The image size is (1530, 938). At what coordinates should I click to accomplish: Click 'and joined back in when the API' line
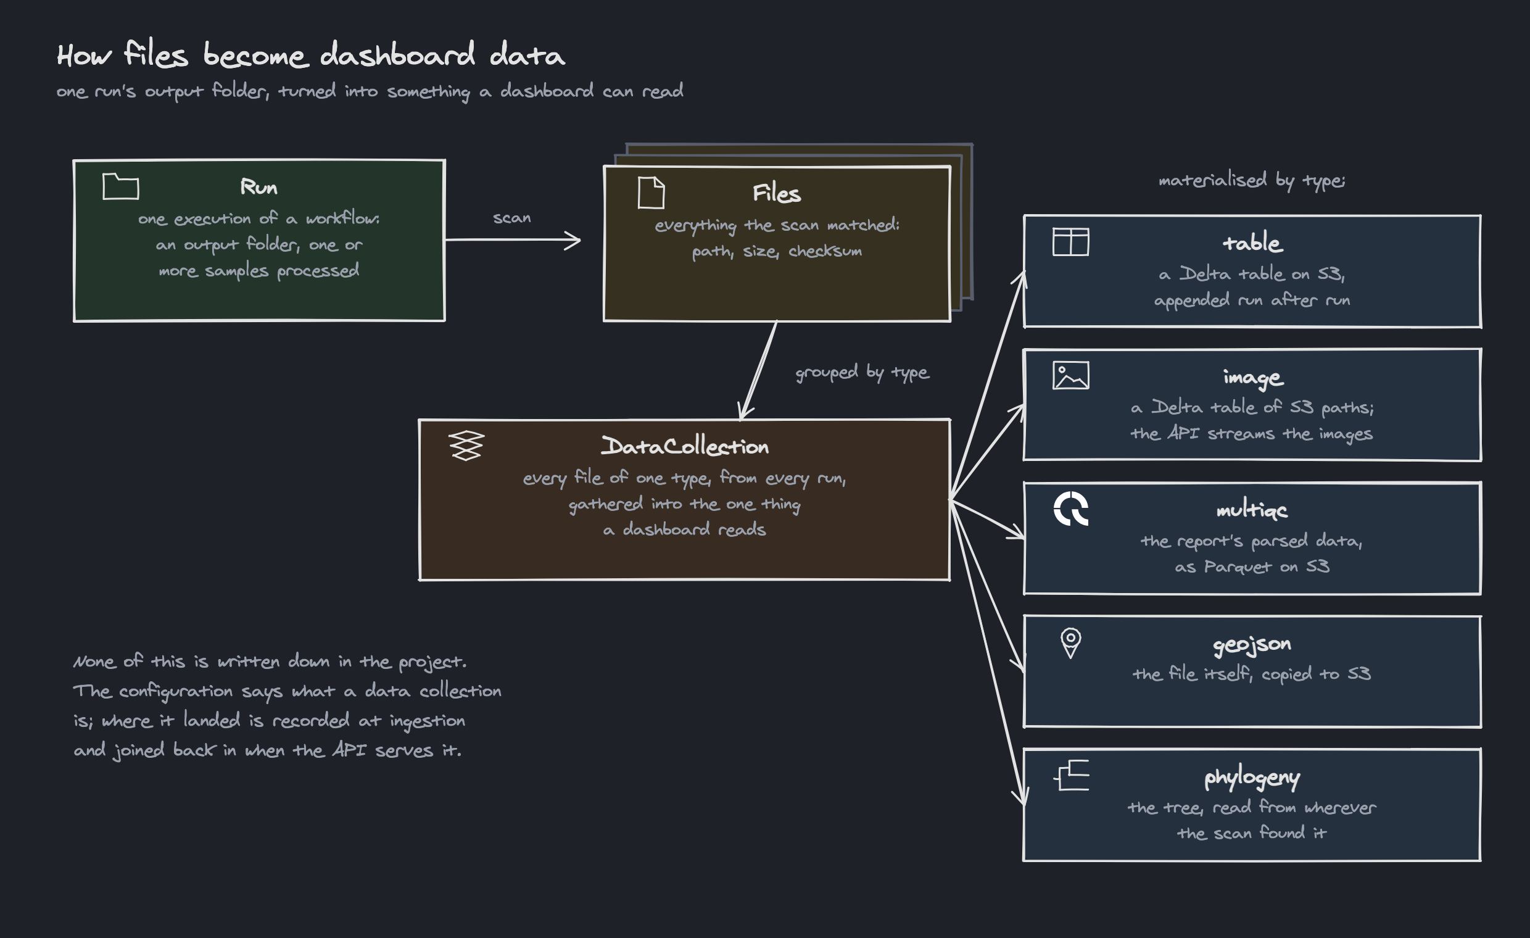[268, 750]
